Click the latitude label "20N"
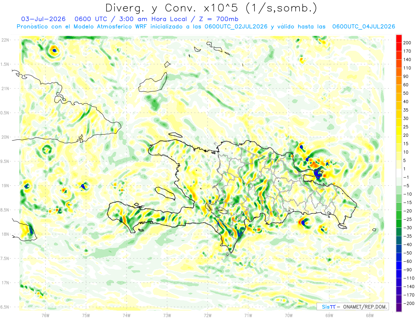This screenshot has height=320, width=415. 5,137
